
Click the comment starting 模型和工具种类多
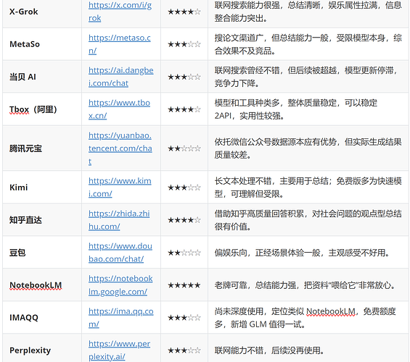point(296,109)
